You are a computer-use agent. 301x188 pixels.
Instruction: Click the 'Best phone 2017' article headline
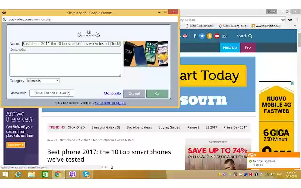pos(109,156)
